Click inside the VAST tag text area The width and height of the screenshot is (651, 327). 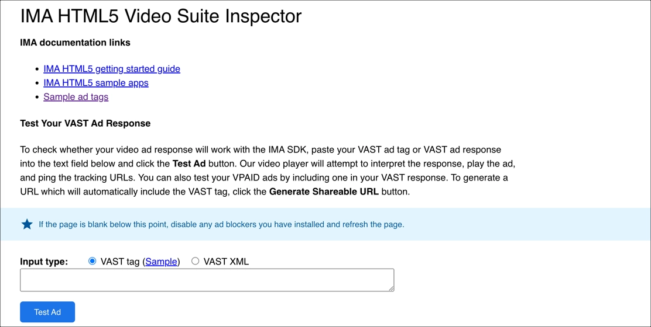pyautogui.click(x=207, y=280)
